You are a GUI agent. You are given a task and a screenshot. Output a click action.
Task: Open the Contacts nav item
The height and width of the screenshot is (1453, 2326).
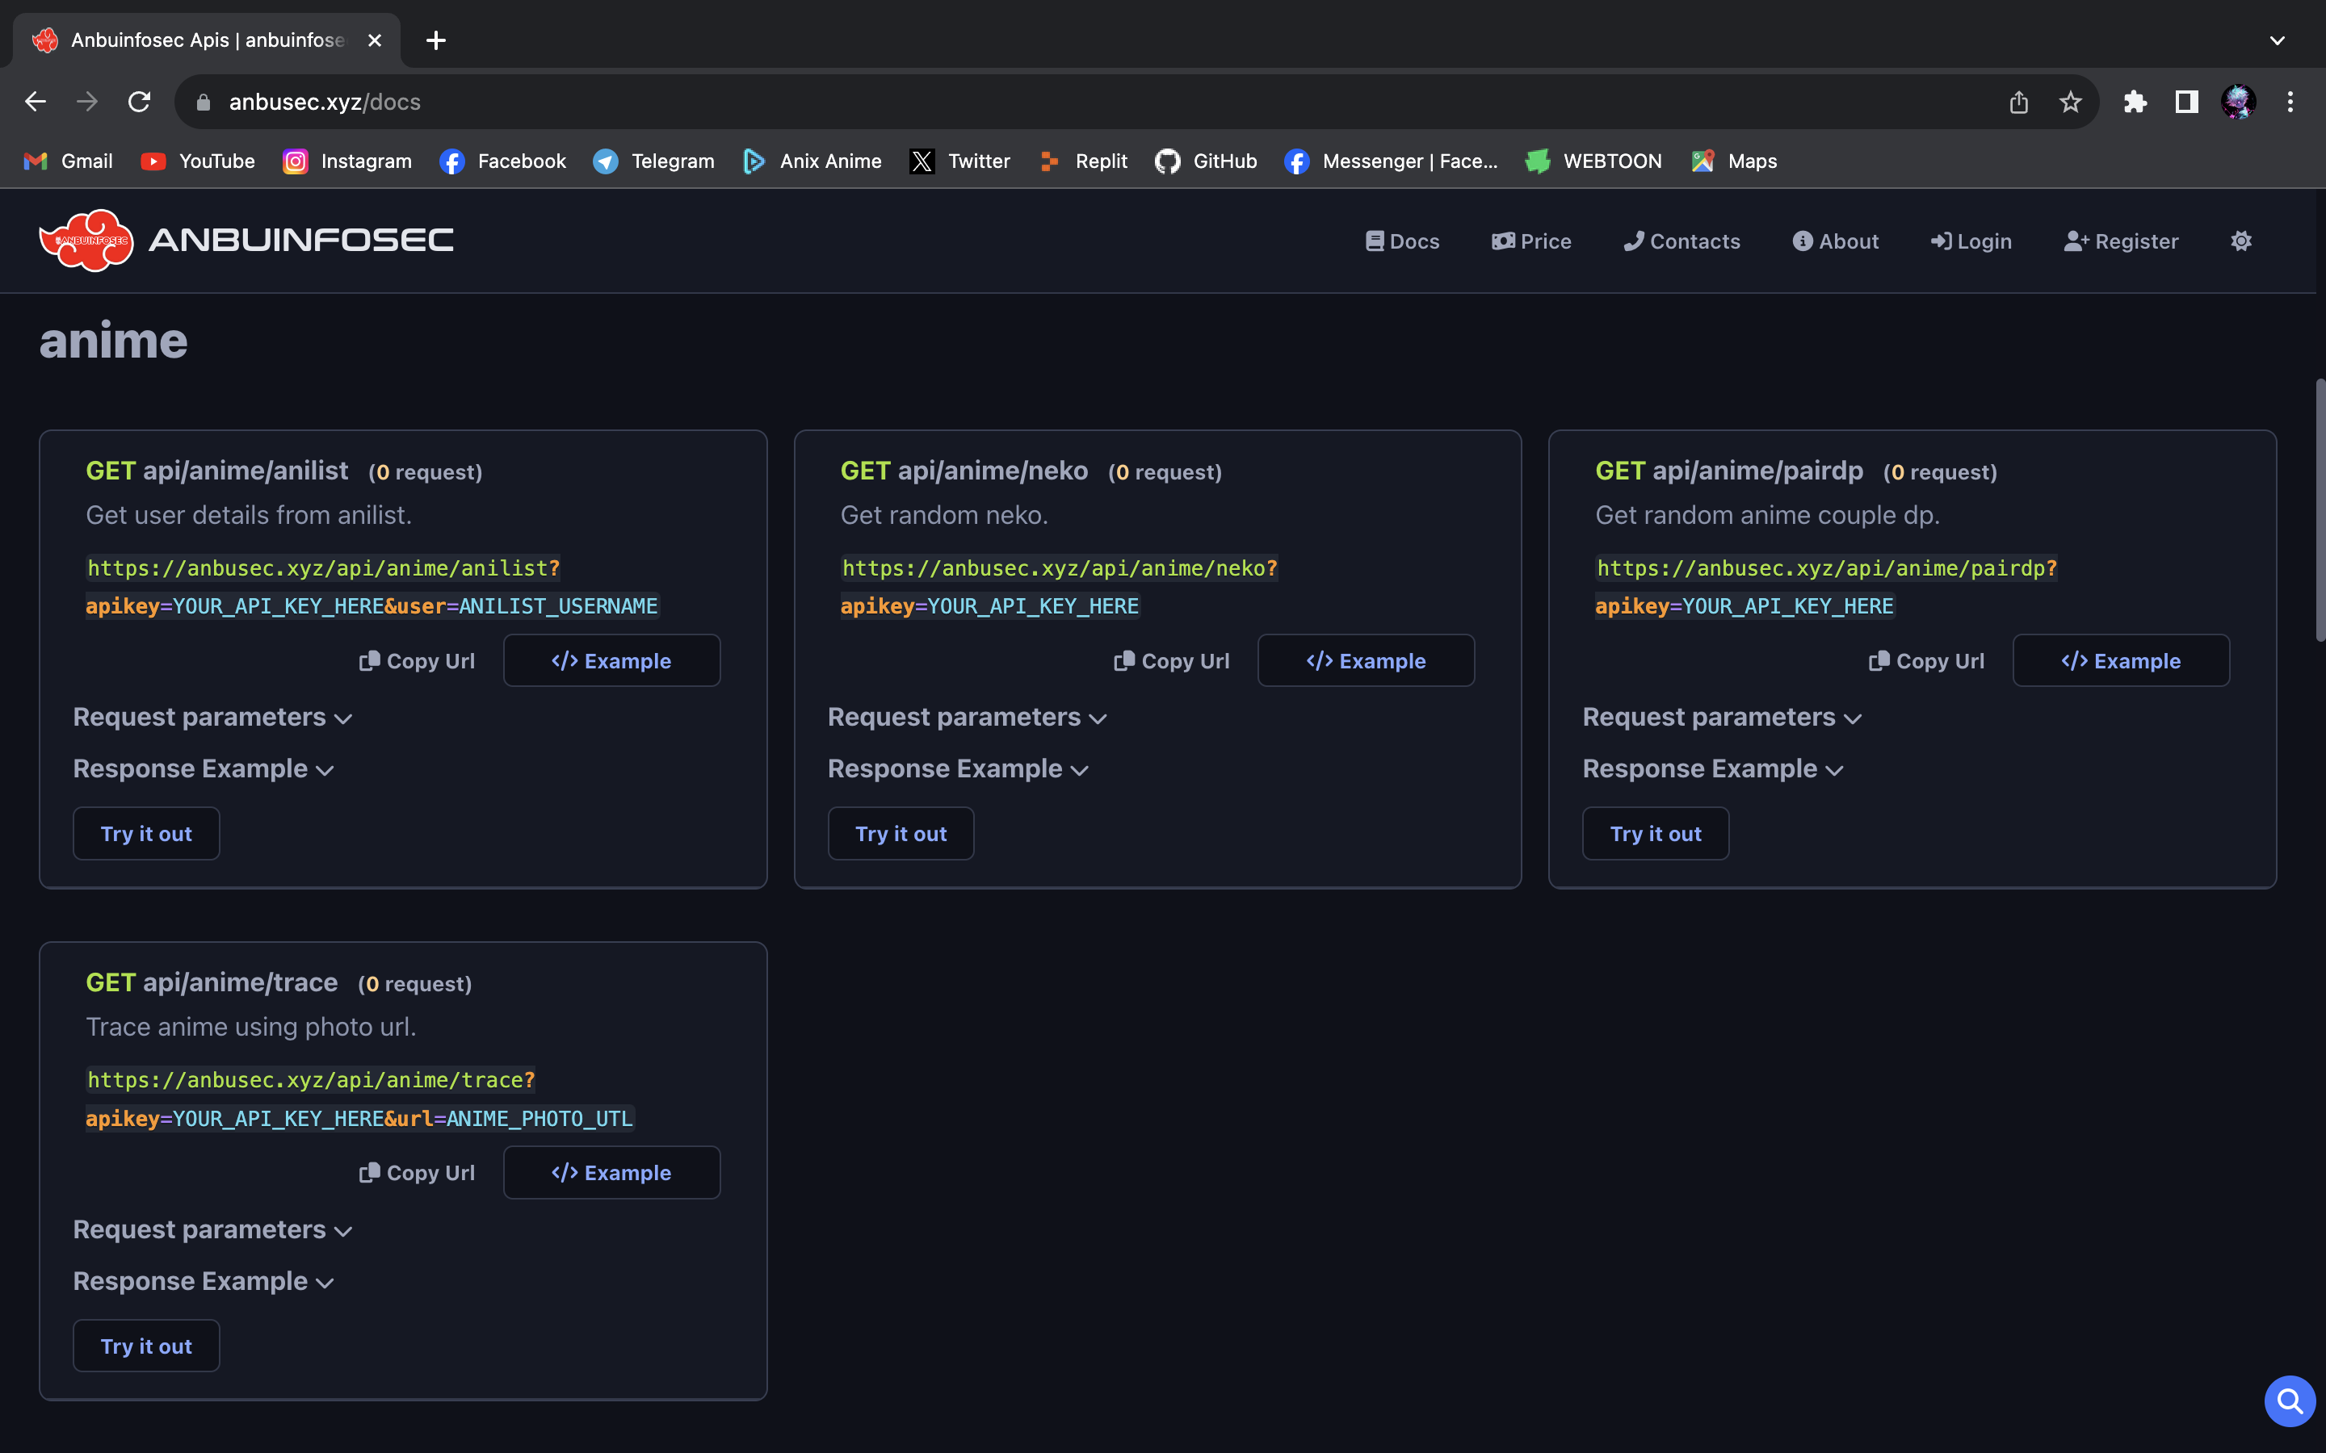coord(1682,241)
